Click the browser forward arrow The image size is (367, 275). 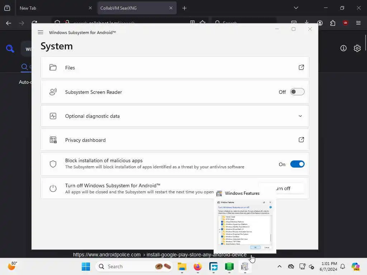[x=22, y=23]
